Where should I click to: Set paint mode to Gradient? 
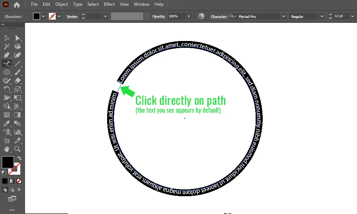point(12,181)
